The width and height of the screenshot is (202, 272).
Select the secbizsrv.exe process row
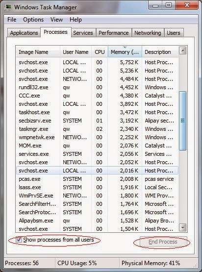click(x=97, y=121)
